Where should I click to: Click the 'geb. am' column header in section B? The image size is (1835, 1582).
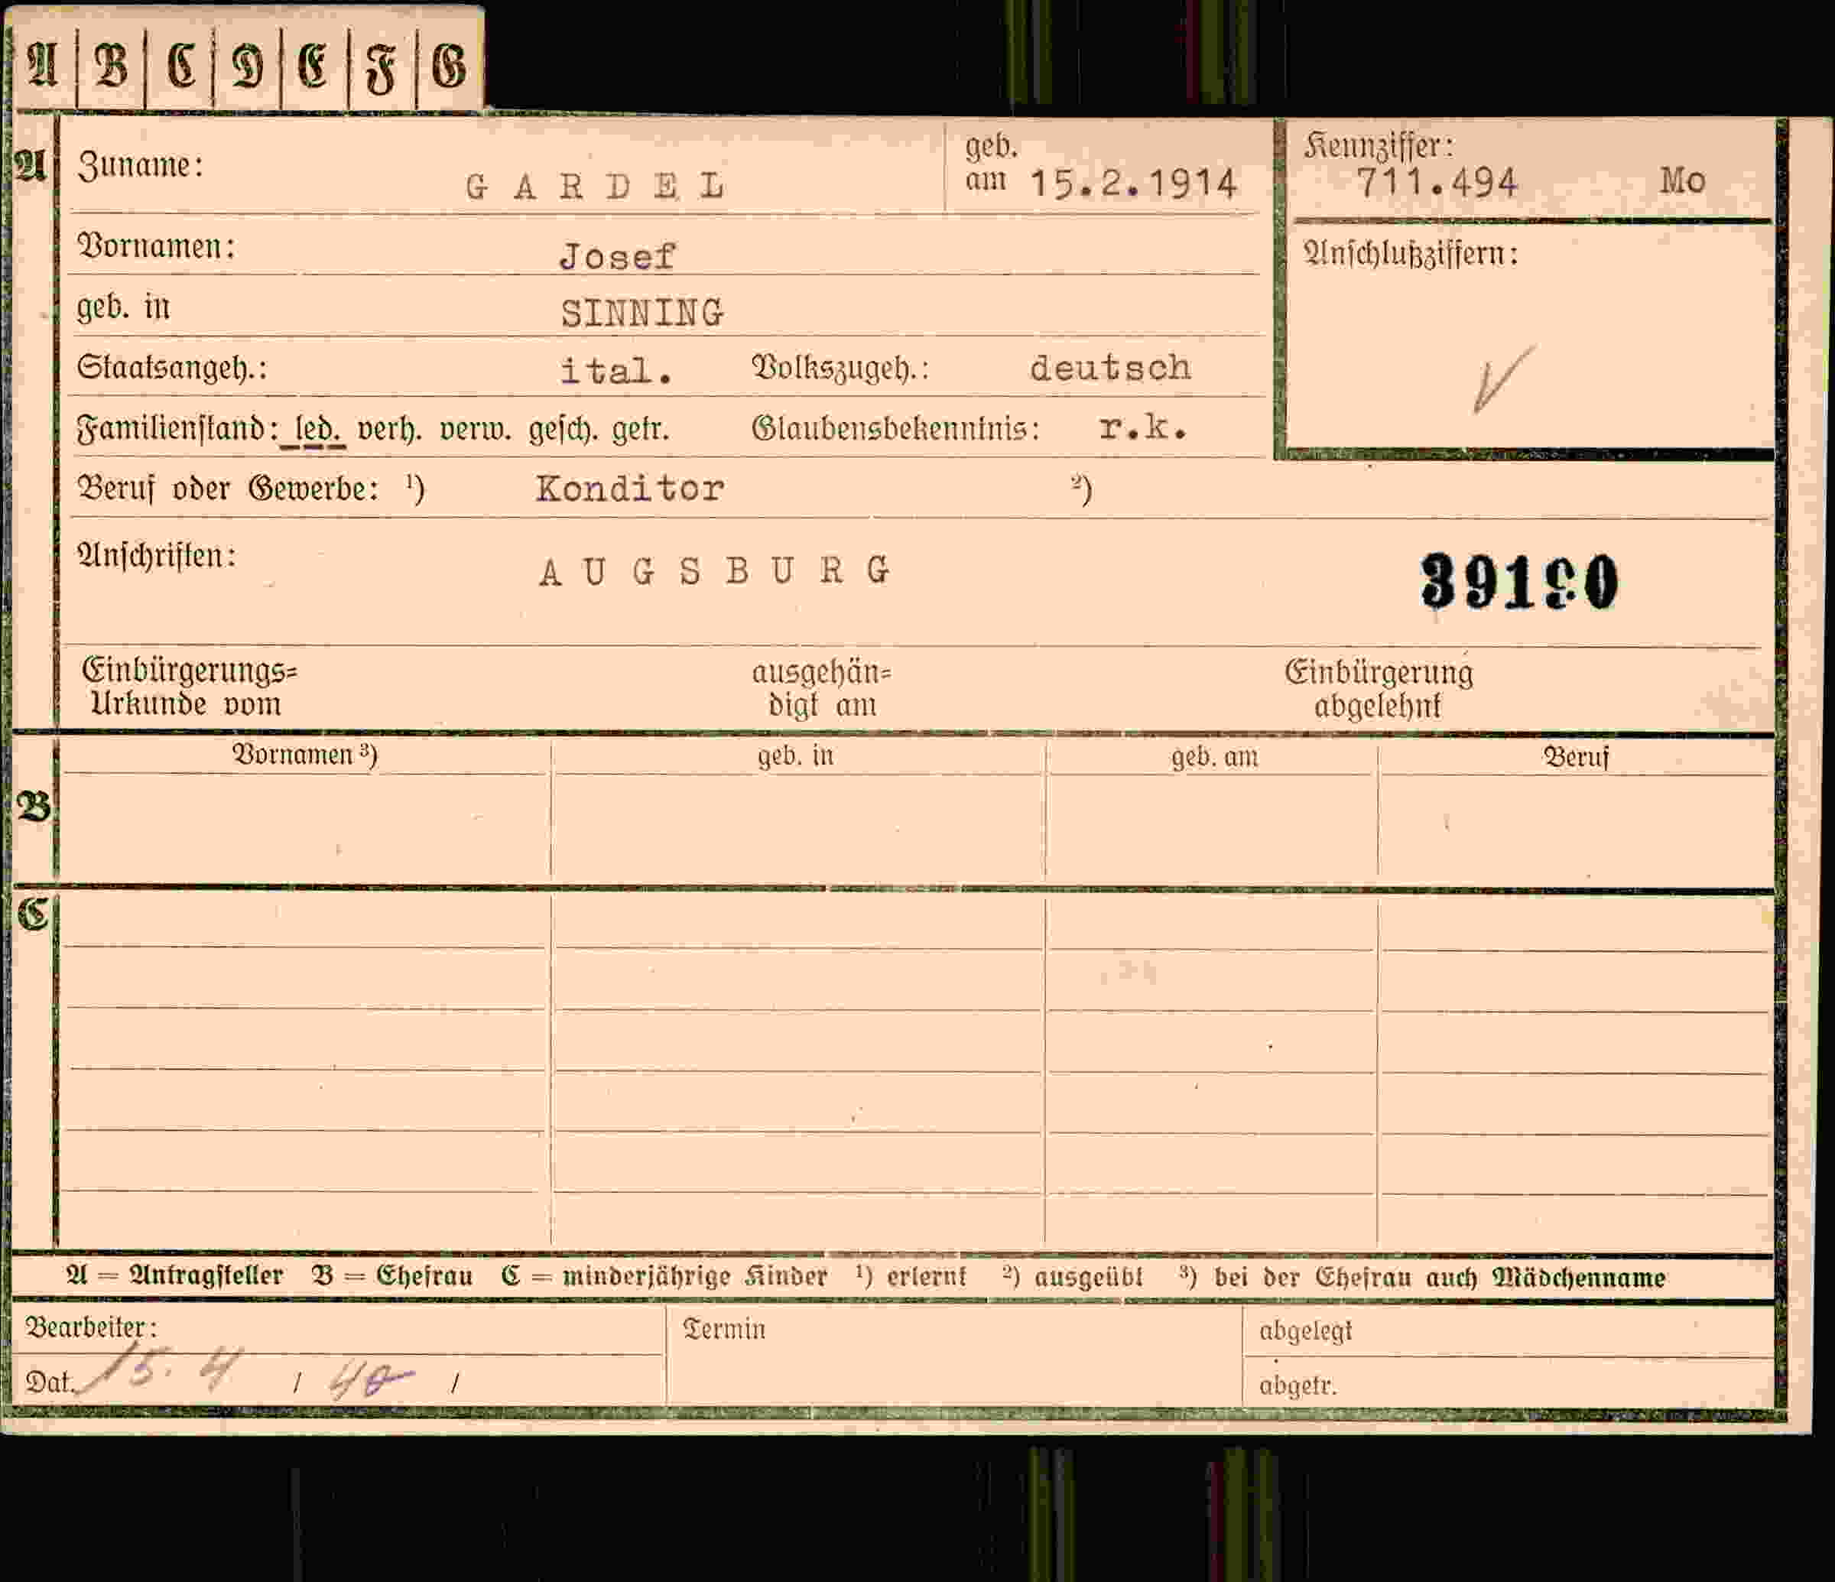(1214, 756)
